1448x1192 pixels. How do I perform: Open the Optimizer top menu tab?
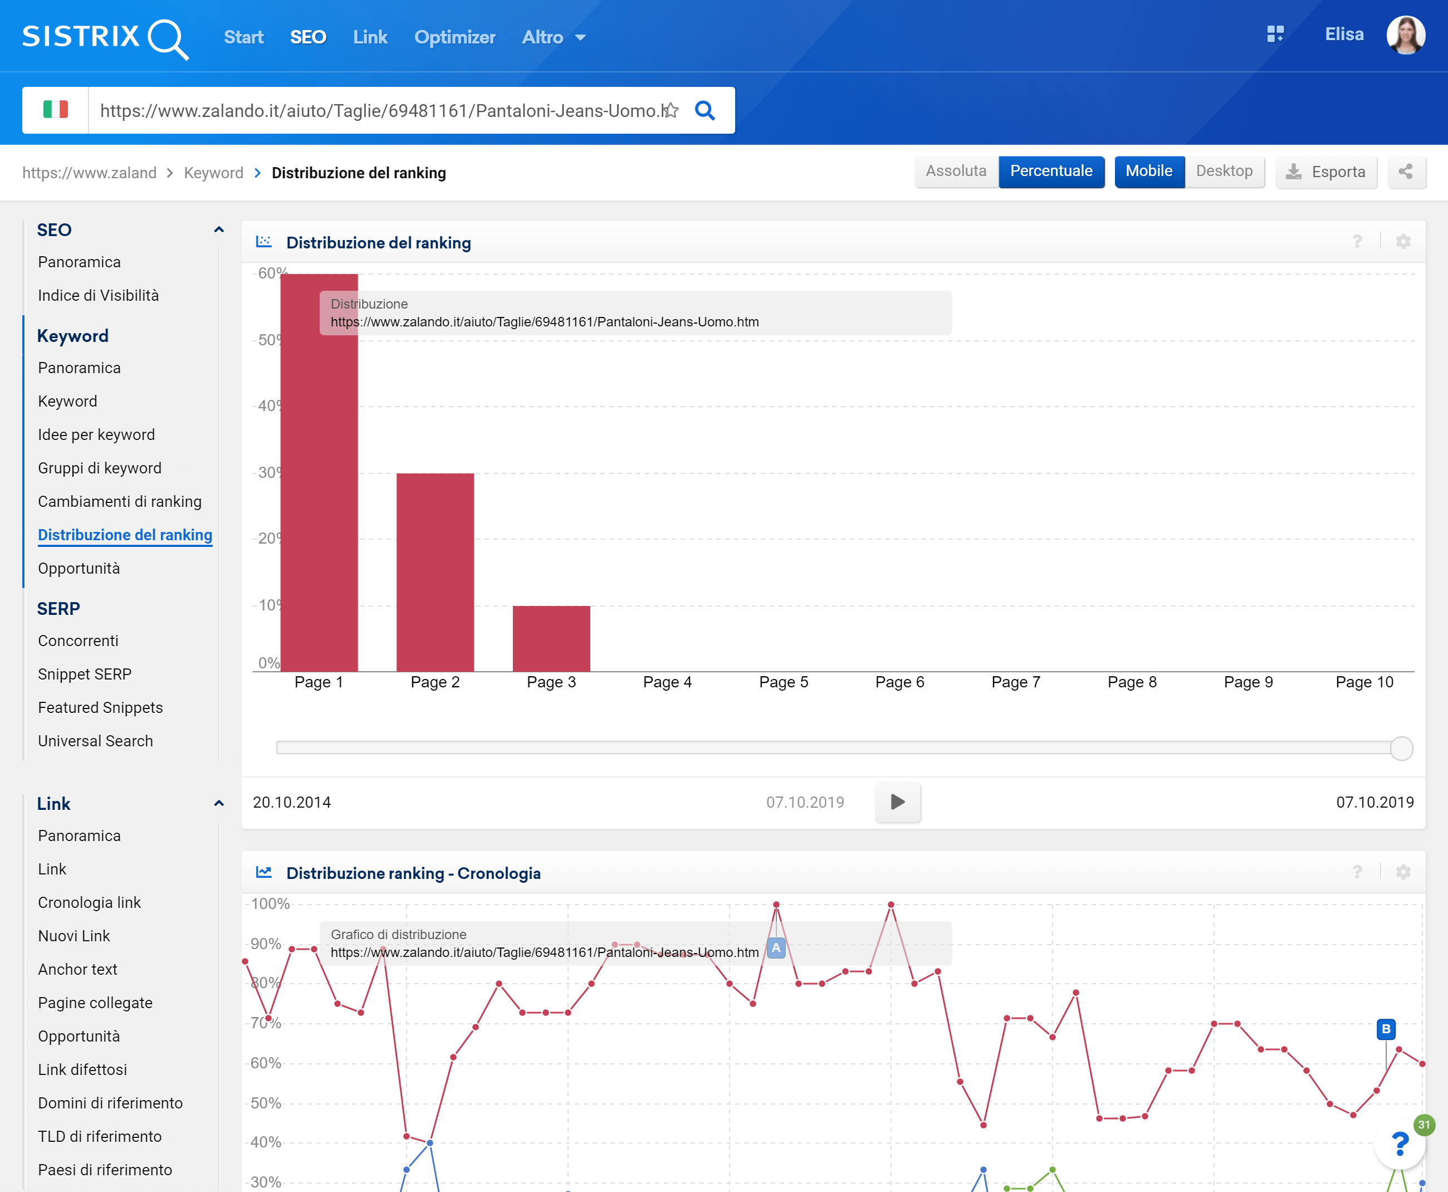[x=454, y=38]
